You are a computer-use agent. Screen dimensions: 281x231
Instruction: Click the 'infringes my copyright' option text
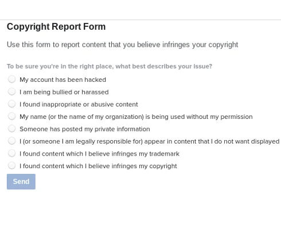point(98,166)
